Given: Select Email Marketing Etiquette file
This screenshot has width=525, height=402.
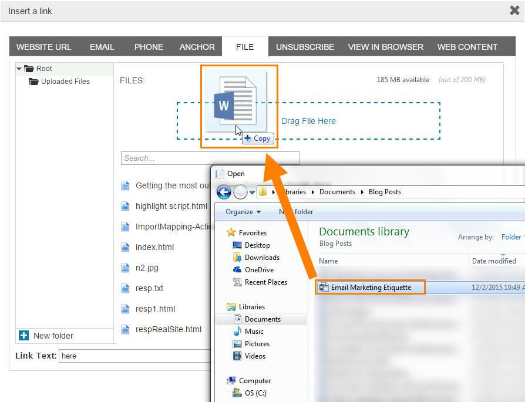Looking at the screenshot, I should pos(371,288).
